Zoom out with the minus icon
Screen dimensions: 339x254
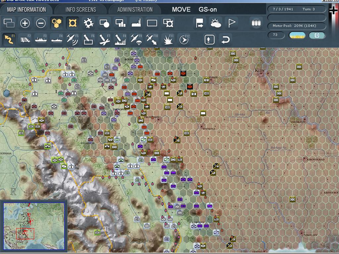(x=41, y=23)
